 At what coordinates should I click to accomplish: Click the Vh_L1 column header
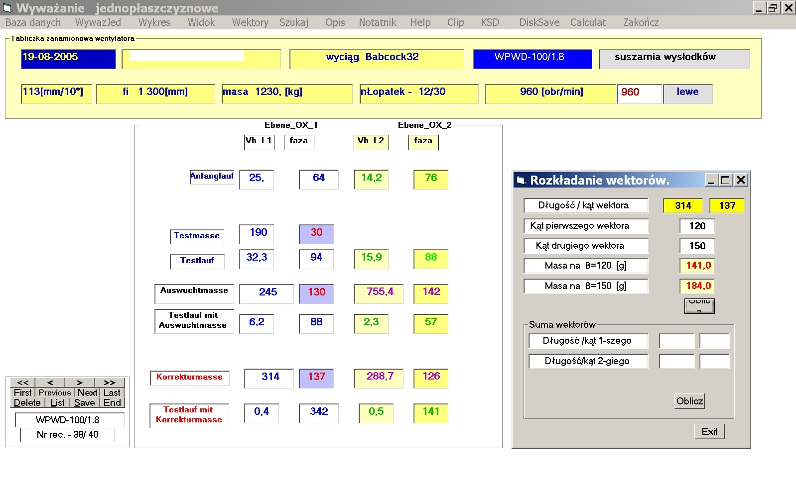tap(259, 142)
